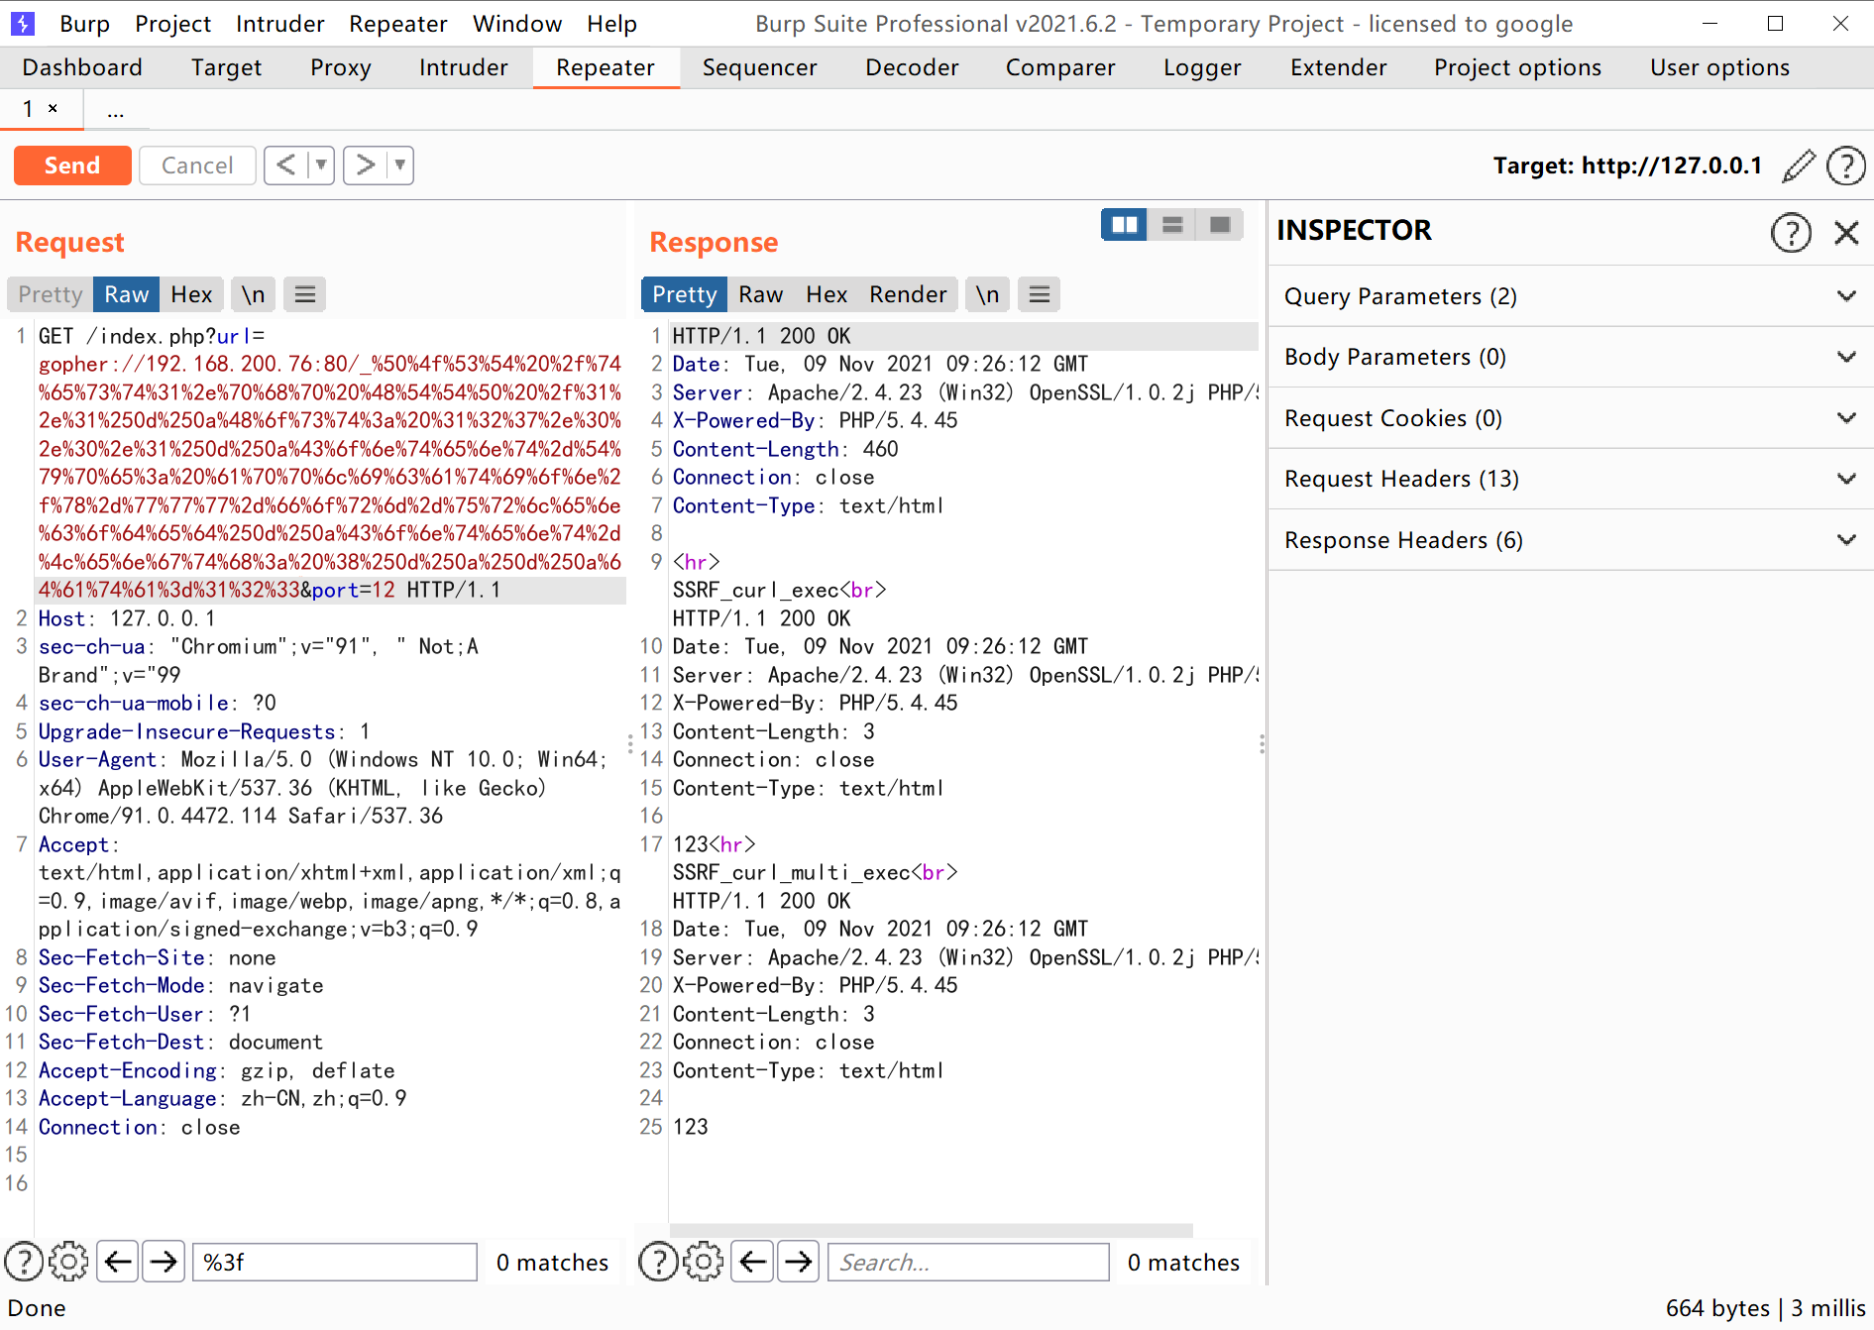Switch Request view to Pretty
1874x1330 pixels.
pyautogui.click(x=51, y=294)
